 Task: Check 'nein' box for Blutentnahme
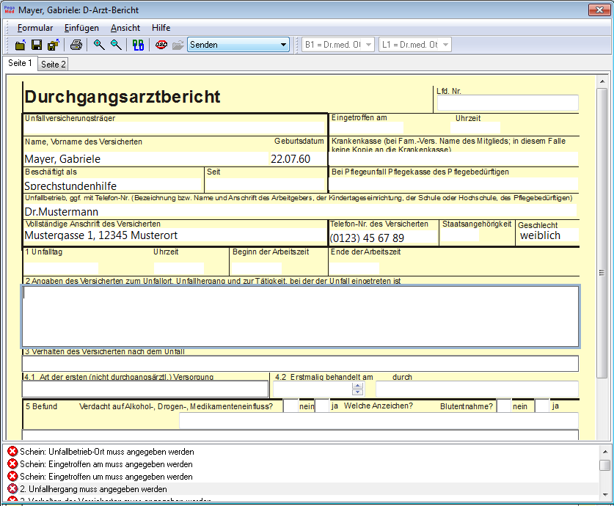[x=503, y=406]
